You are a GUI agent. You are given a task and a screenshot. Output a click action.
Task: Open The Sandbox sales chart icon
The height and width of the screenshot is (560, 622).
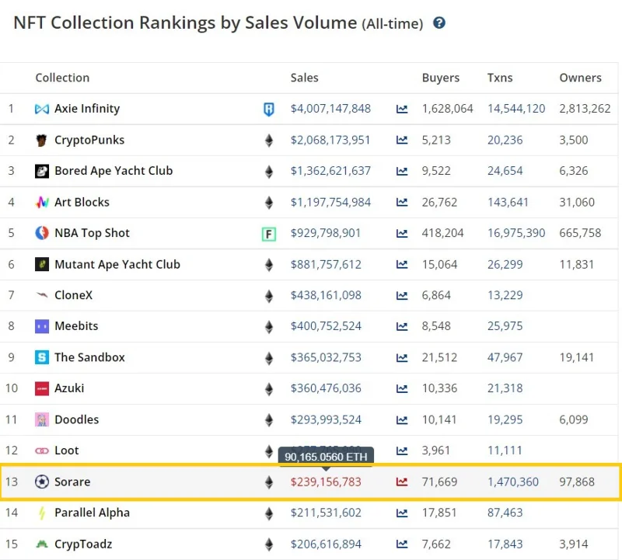402,357
